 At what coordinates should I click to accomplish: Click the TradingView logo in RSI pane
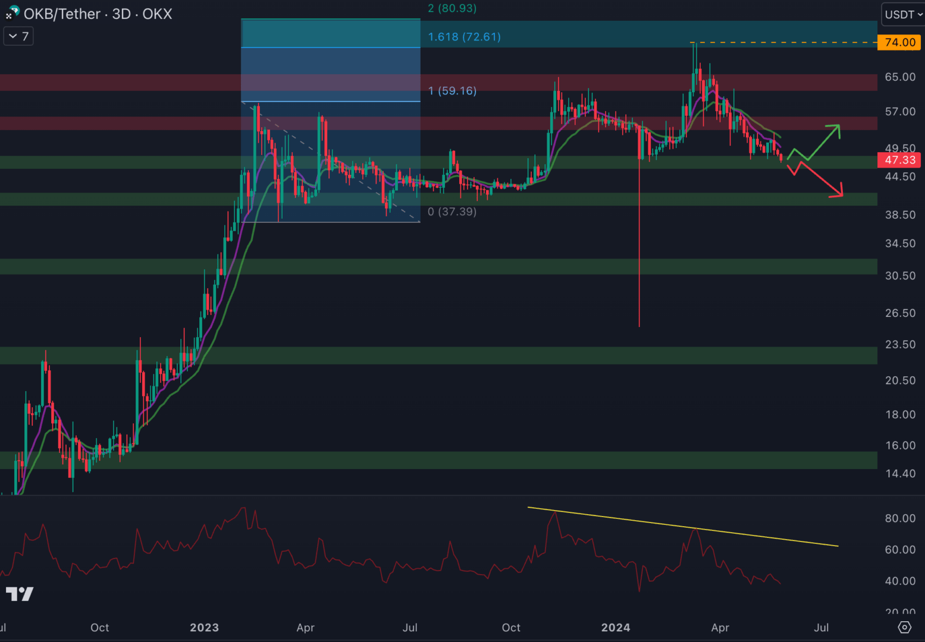[x=19, y=594]
